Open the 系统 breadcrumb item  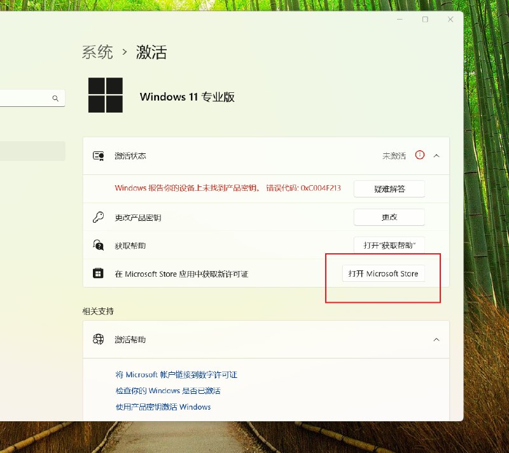point(97,52)
